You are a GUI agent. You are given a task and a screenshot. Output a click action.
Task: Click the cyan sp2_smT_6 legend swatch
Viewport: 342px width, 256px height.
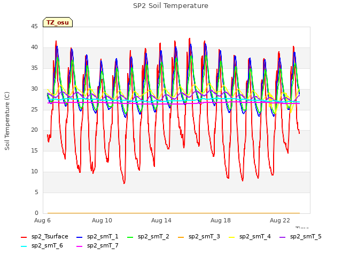[x=24, y=246]
